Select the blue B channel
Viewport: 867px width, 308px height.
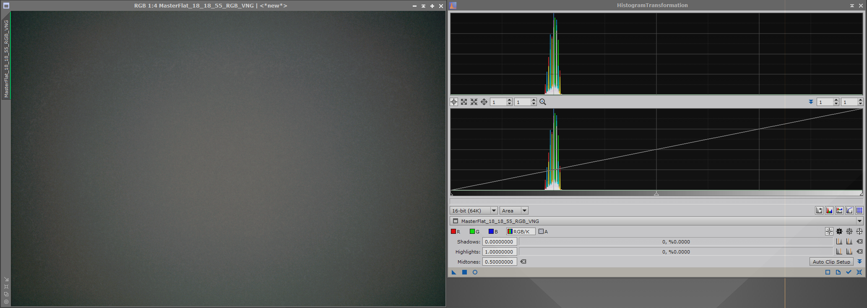coord(493,231)
